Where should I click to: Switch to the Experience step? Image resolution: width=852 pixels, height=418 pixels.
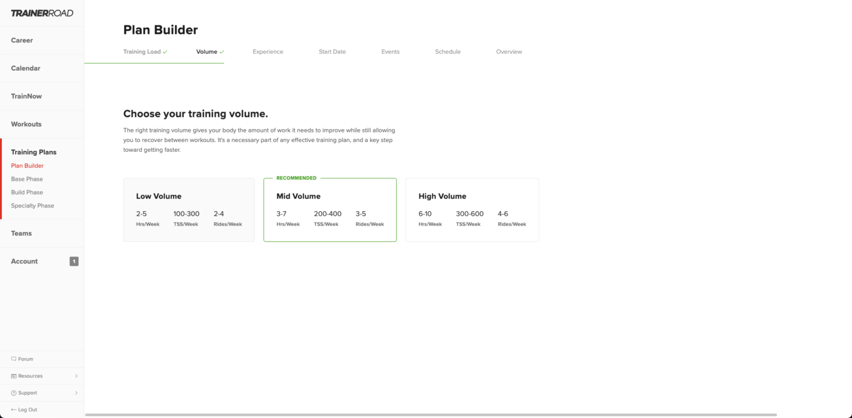(268, 51)
